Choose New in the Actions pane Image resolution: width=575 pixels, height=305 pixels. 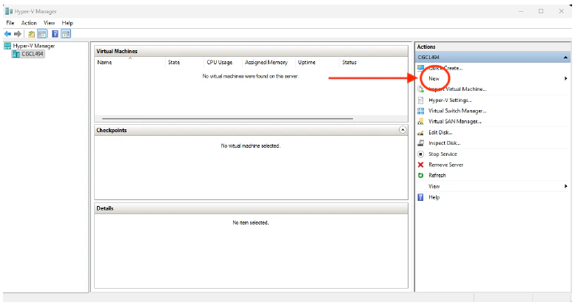(x=434, y=78)
